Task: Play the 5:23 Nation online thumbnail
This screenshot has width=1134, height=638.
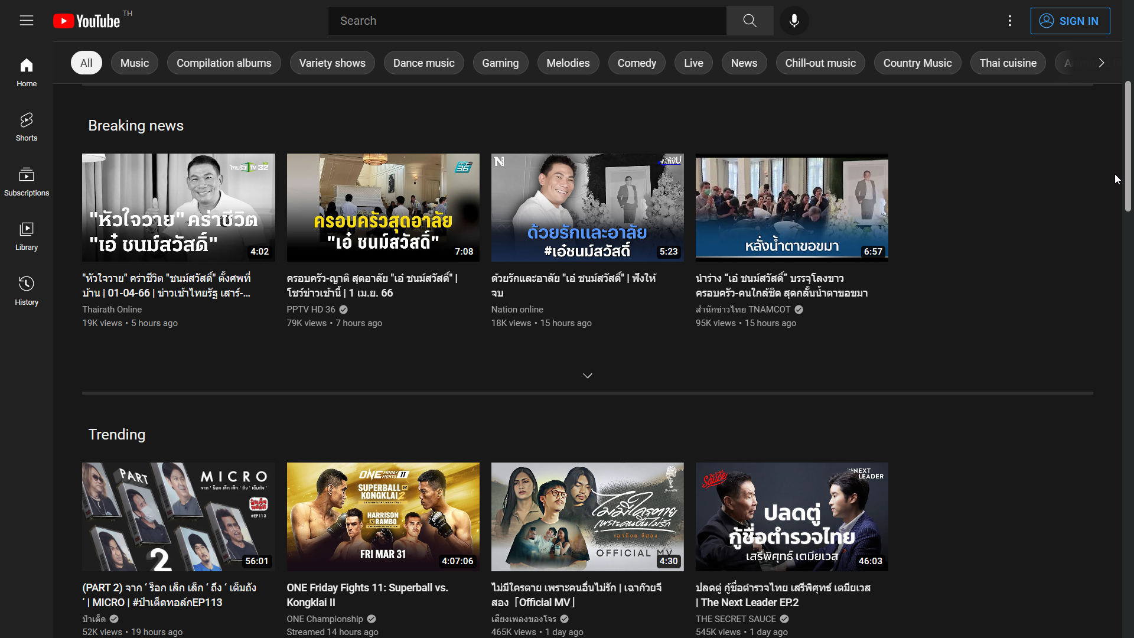Action: coord(588,208)
